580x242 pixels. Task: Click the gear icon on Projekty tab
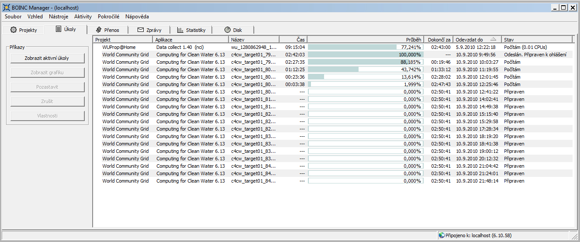14,30
